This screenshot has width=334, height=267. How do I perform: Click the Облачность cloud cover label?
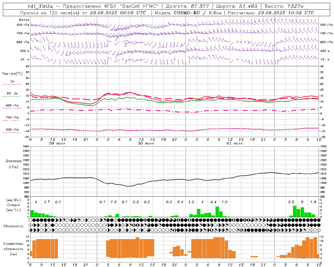tap(13, 226)
